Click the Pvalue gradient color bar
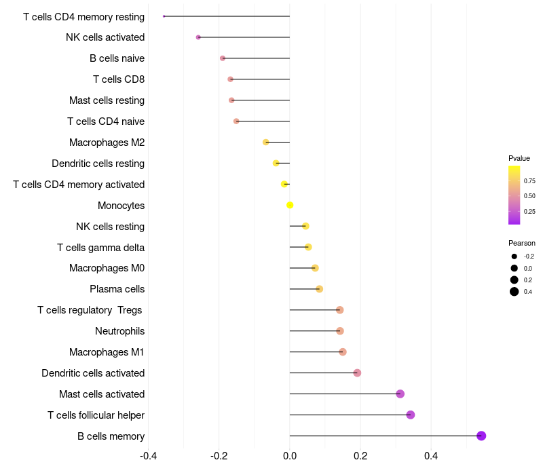The width and height of the screenshot is (543, 475). [x=514, y=195]
